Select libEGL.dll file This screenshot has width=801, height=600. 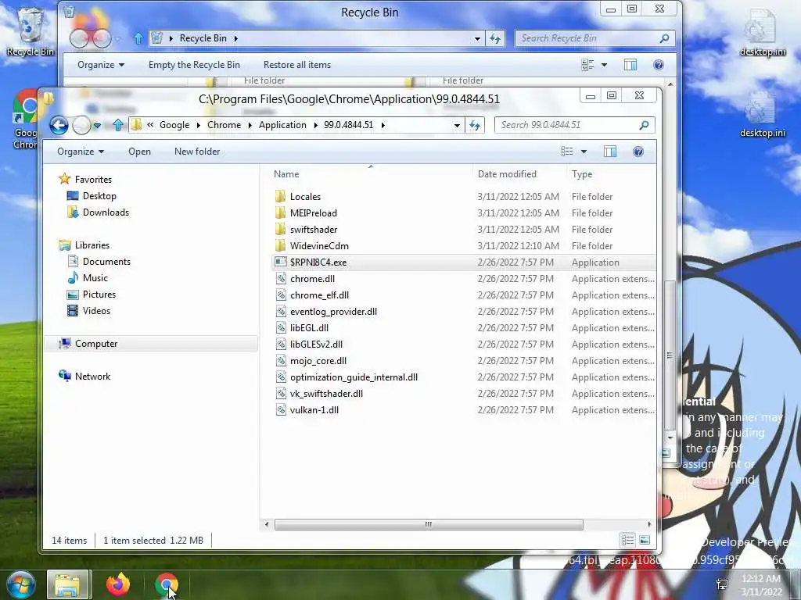point(309,327)
